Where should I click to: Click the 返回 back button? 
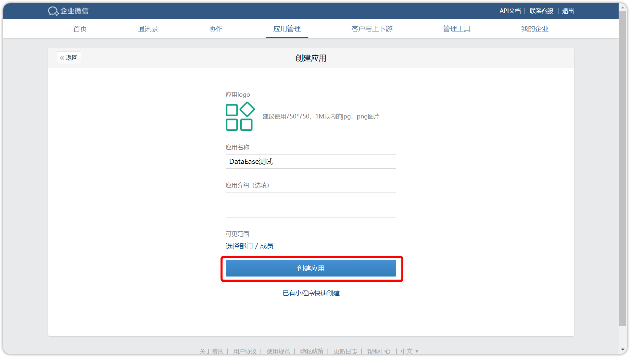69,57
